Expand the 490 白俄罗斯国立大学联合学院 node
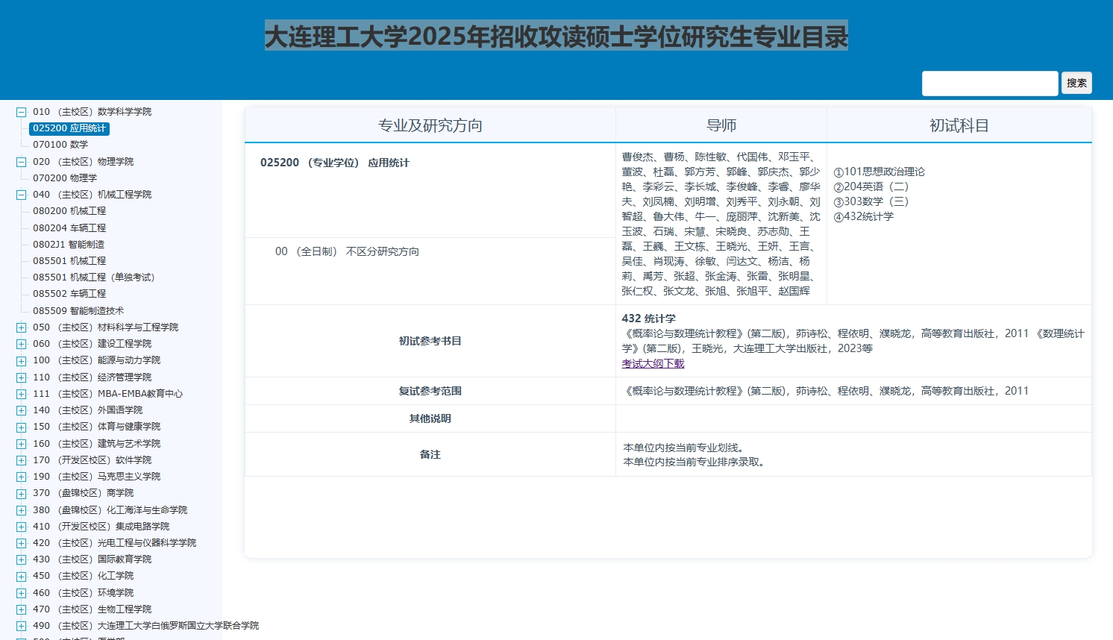This screenshot has width=1113, height=640. coord(22,626)
